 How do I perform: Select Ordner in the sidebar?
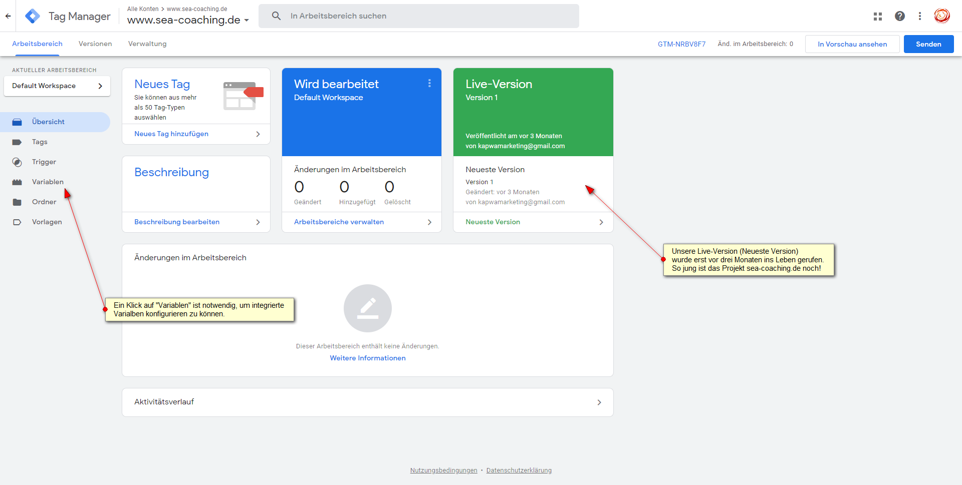(44, 202)
